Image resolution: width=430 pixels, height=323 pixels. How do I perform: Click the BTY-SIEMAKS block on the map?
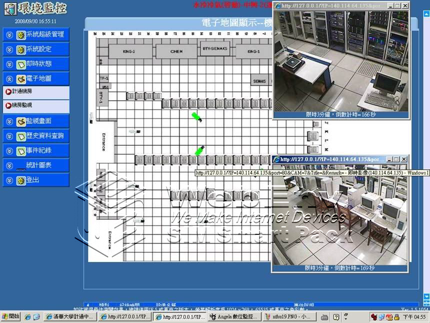point(215,49)
